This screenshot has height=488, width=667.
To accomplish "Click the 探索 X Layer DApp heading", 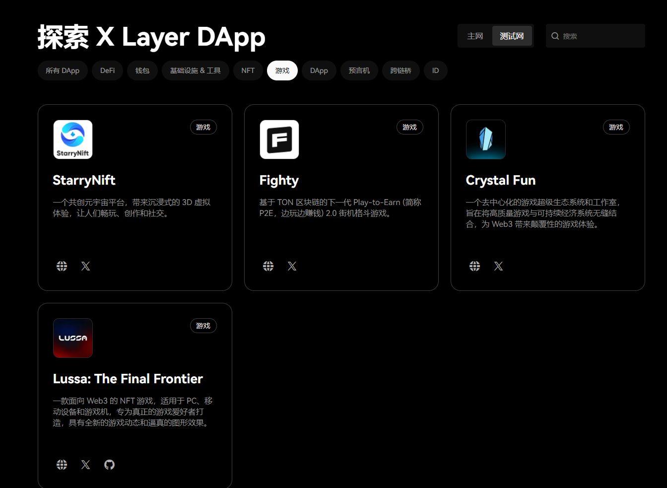I will tap(151, 37).
